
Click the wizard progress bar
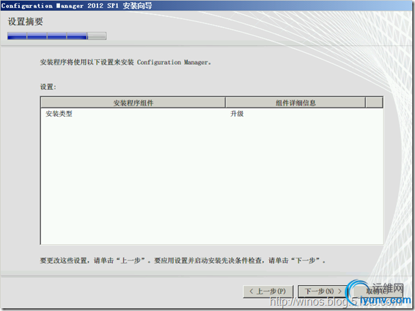pos(57,35)
